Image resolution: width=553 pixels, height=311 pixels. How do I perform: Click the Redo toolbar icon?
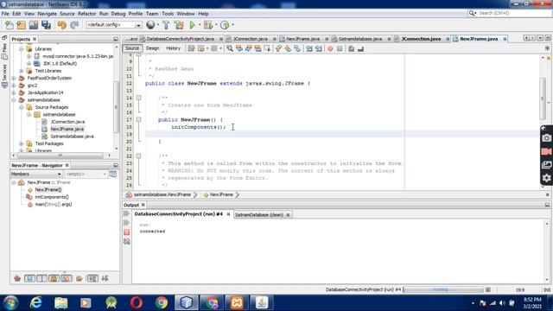pyautogui.click(x=74, y=25)
